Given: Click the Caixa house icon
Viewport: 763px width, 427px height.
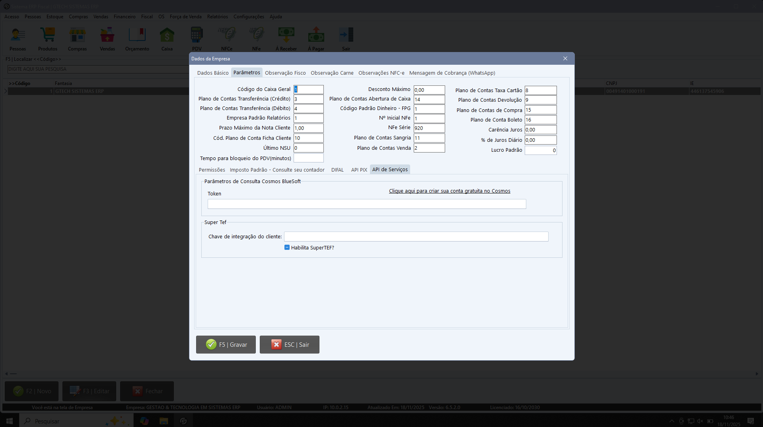Looking at the screenshot, I should click(167, 39).
